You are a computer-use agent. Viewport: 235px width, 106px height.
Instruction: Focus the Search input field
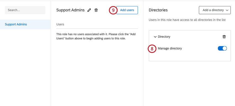tap(25, 10)
